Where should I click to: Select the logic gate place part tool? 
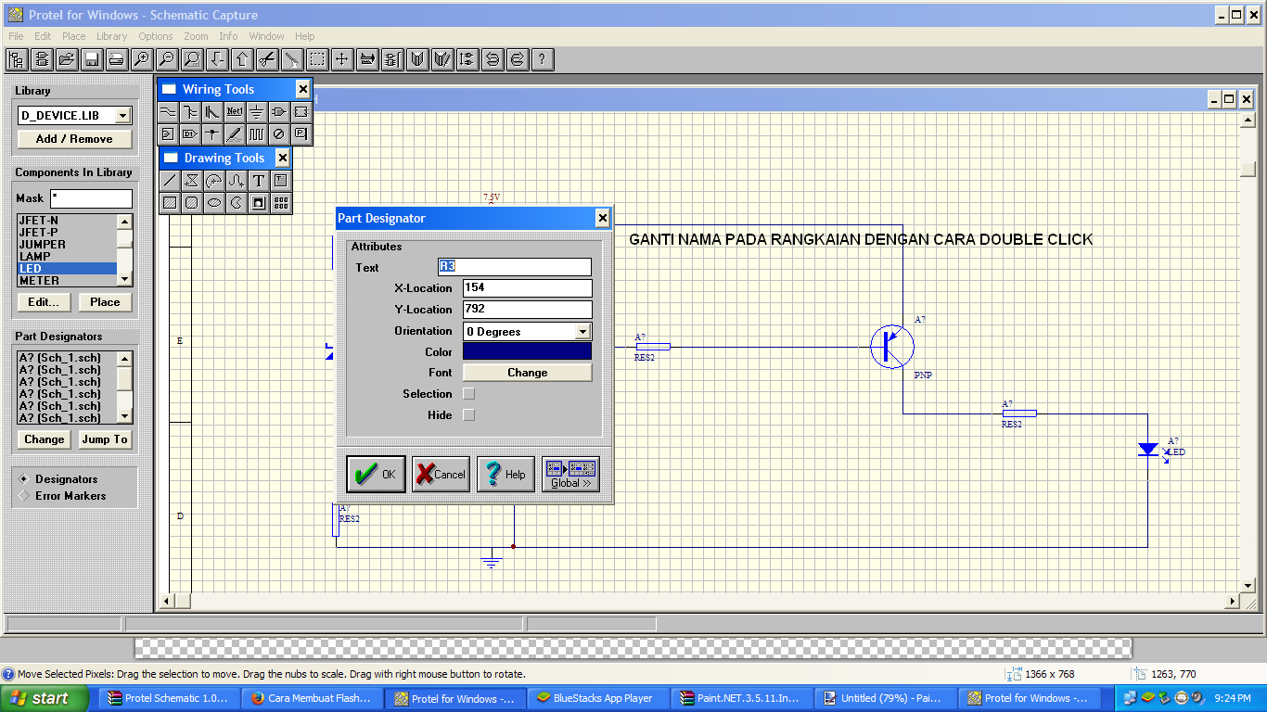[x=279, y=111]
